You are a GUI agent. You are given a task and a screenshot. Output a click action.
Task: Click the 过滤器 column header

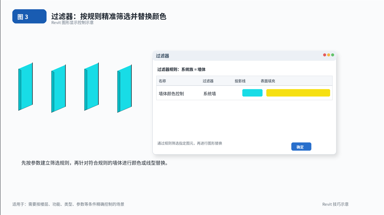(208, 81)
